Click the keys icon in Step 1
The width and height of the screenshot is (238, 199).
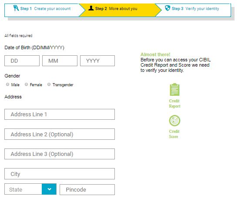pos(16,8)
